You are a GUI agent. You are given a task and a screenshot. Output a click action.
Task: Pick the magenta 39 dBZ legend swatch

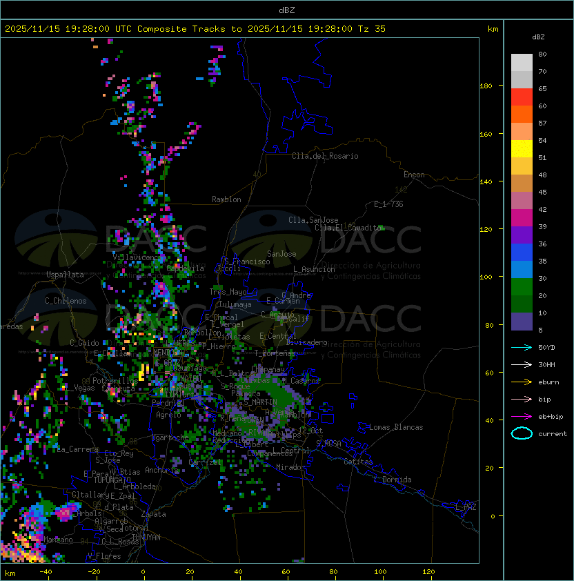click(x=522, y=218)
